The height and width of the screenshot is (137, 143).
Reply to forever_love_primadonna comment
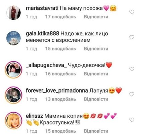point(96,99)
